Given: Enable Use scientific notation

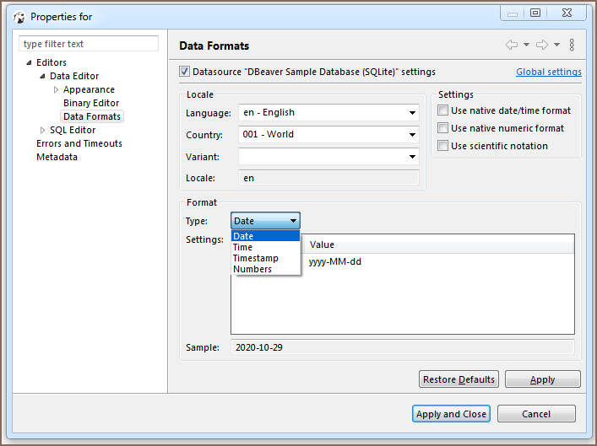Looking at the screenshot, I should (x=442, y=146).
